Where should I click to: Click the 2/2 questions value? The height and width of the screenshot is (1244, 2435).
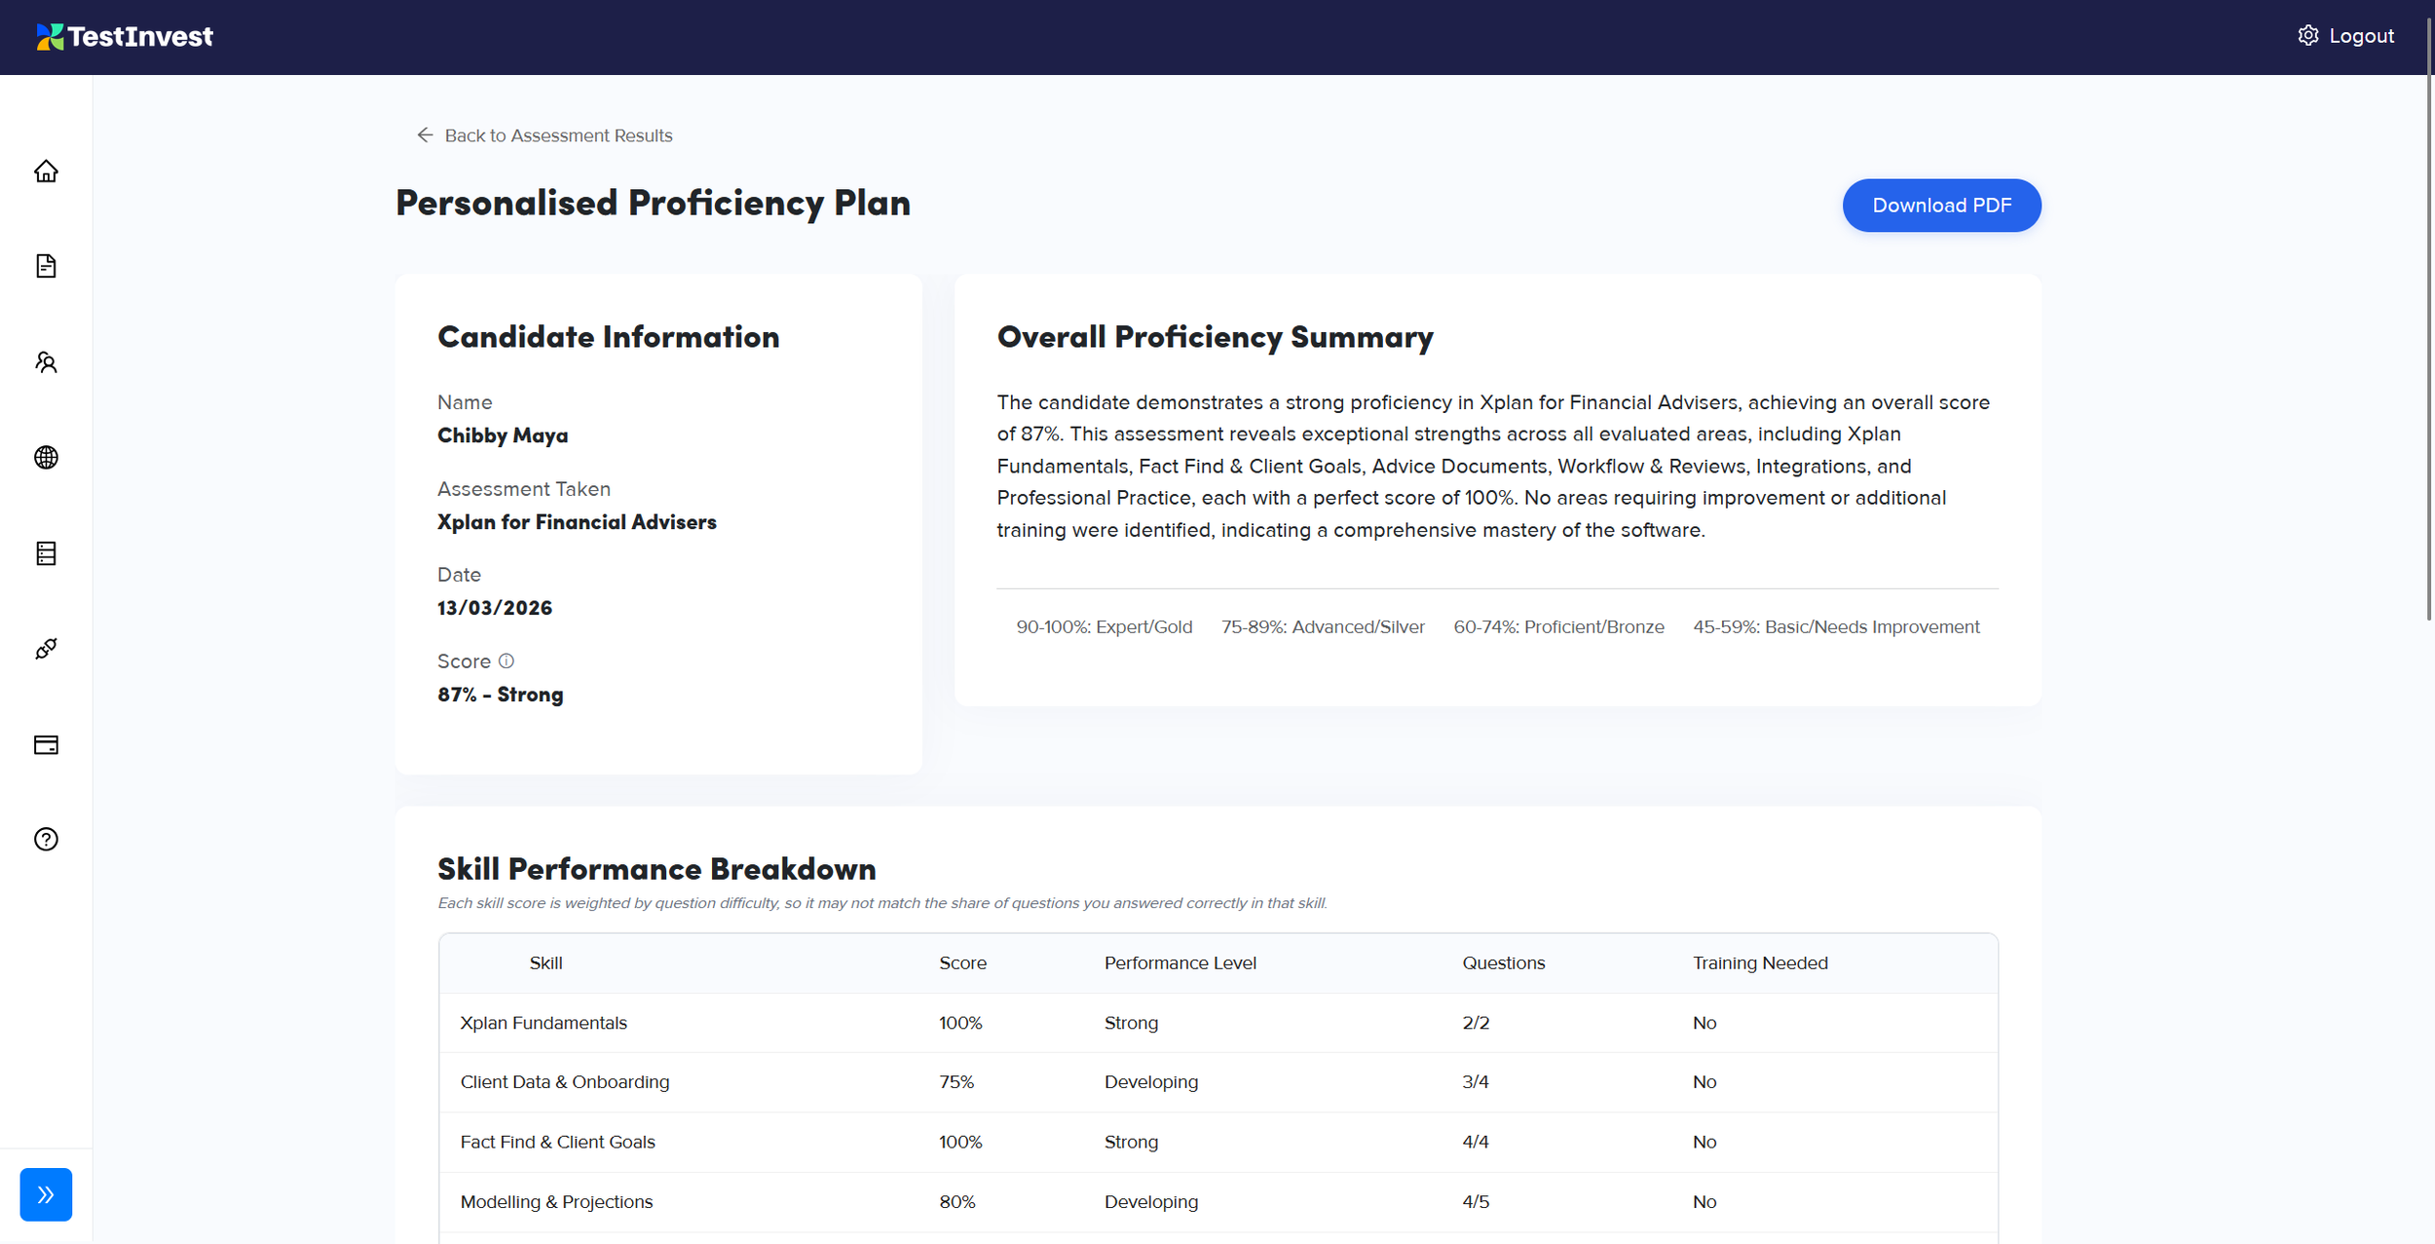(x=1476, y=1023)
